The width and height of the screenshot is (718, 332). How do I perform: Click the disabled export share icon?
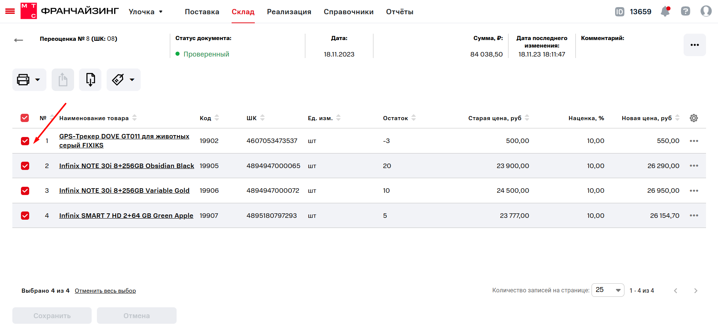click(x=63, y=80)
